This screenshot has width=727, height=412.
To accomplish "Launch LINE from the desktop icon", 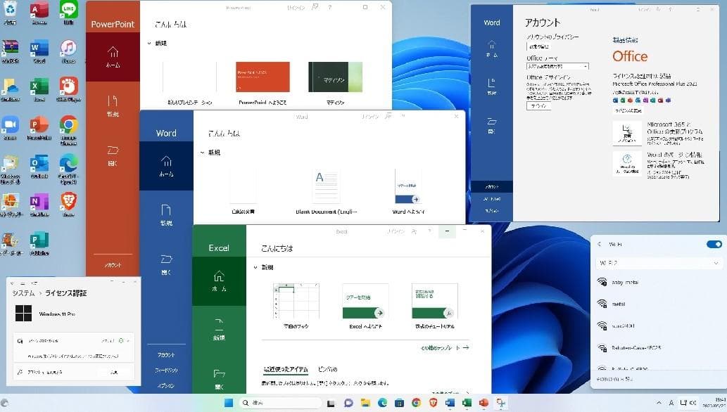I will (68, 8).
